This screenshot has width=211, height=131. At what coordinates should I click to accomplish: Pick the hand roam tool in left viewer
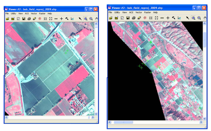click(x=96, y=19)
